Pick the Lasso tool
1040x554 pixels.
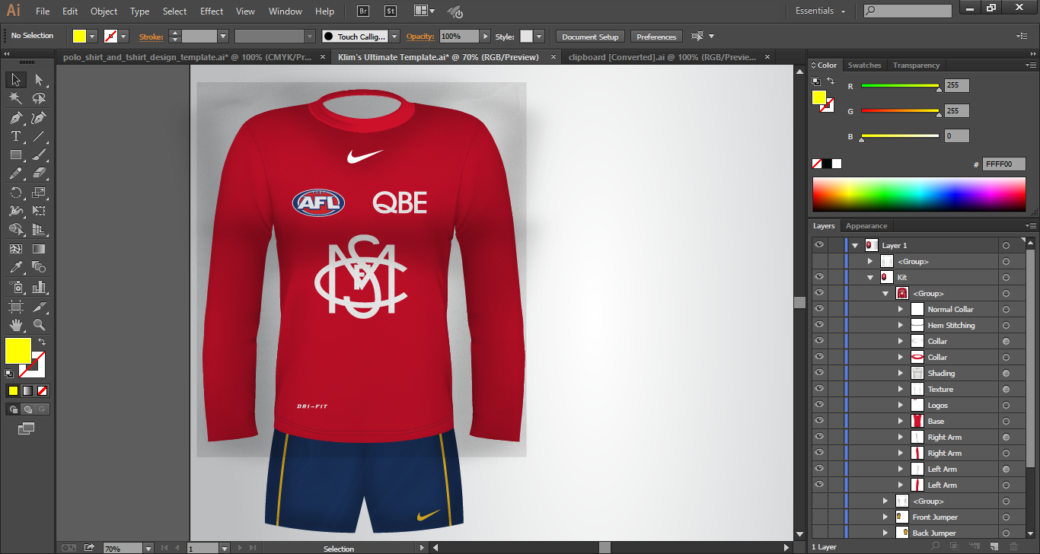pos(39,99)
